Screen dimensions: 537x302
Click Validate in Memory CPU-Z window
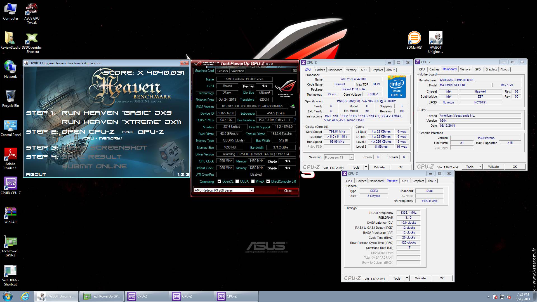pyautogui.click(x=420, y=278)
